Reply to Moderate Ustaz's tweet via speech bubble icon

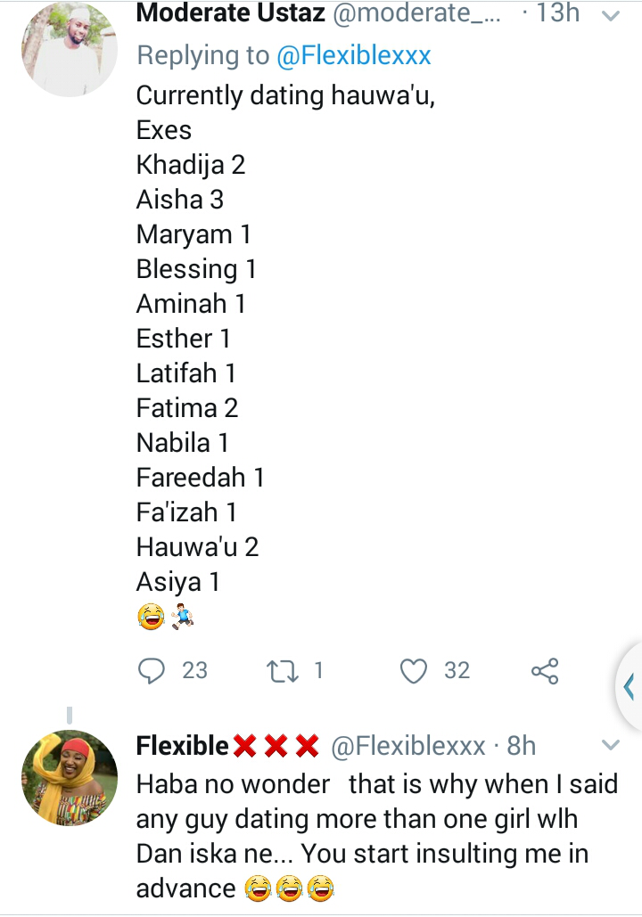pos(152,671)
